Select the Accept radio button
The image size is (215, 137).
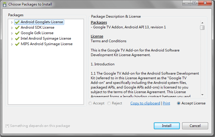click(90, 103)
